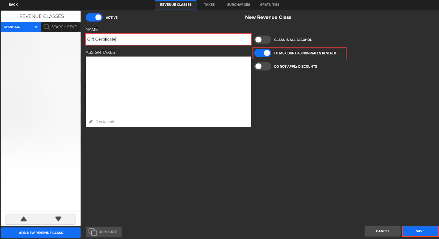Image resolution: width=439 pixels, height=239 pixels.
Task: Open the Surcharges tab
Action: (238, 5)
